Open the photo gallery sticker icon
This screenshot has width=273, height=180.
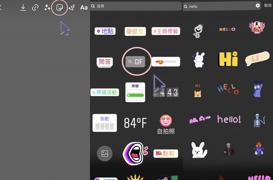tap(105, 154)
